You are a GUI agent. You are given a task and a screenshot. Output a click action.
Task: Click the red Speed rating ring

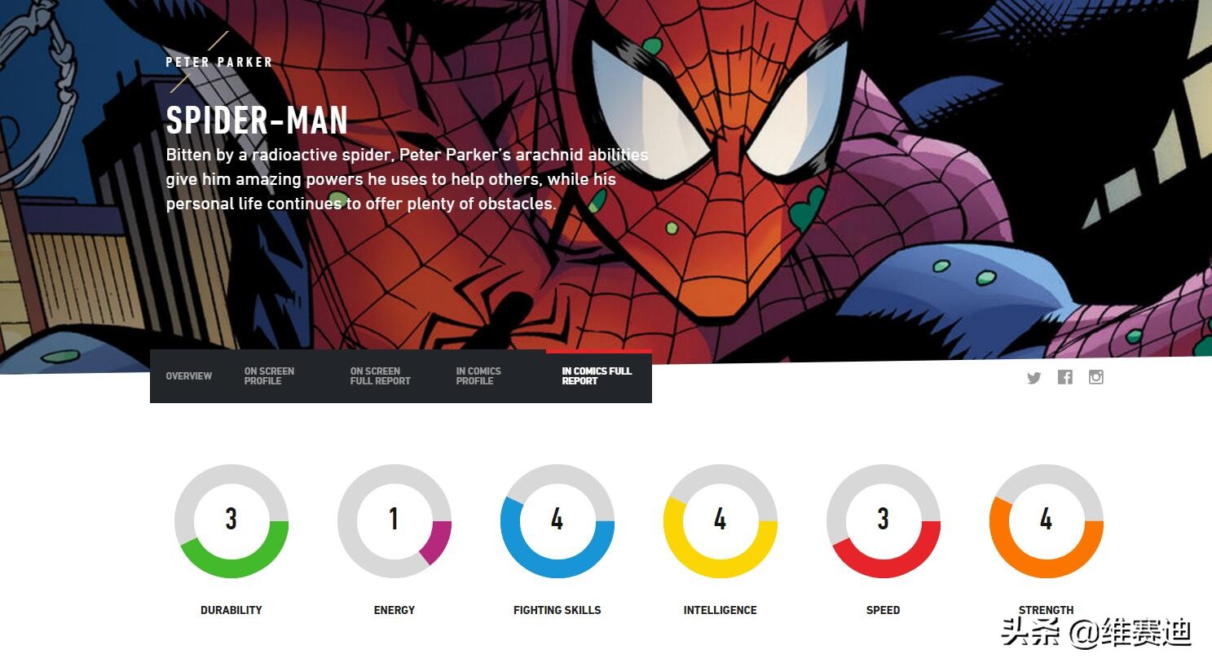(884, 521)
